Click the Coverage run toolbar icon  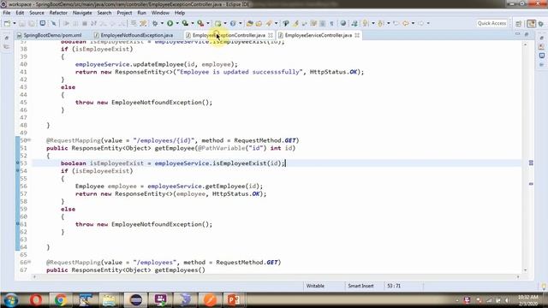click(x=185, y=23)
